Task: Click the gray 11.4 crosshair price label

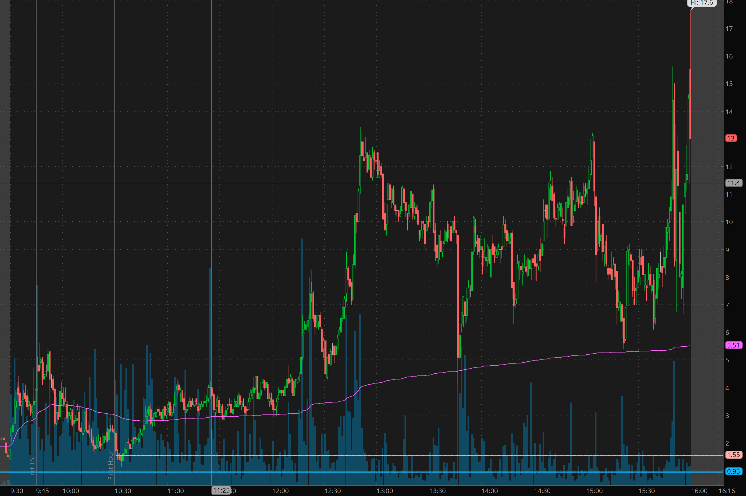Action: (x=733, y=183)
